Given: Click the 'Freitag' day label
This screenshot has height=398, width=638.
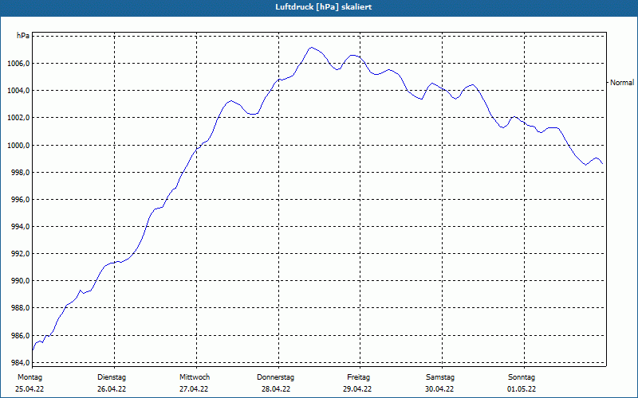Looking at the screenshot, I should point(358,377).
